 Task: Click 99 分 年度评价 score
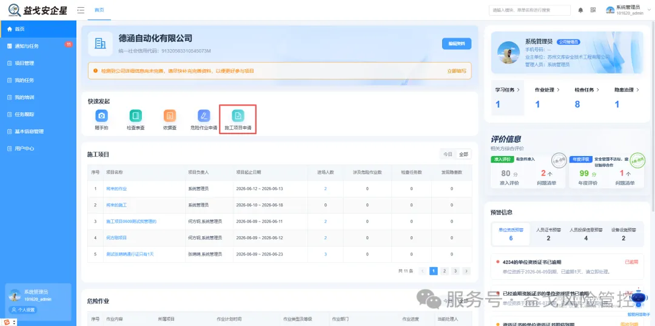tap(588, 174)
